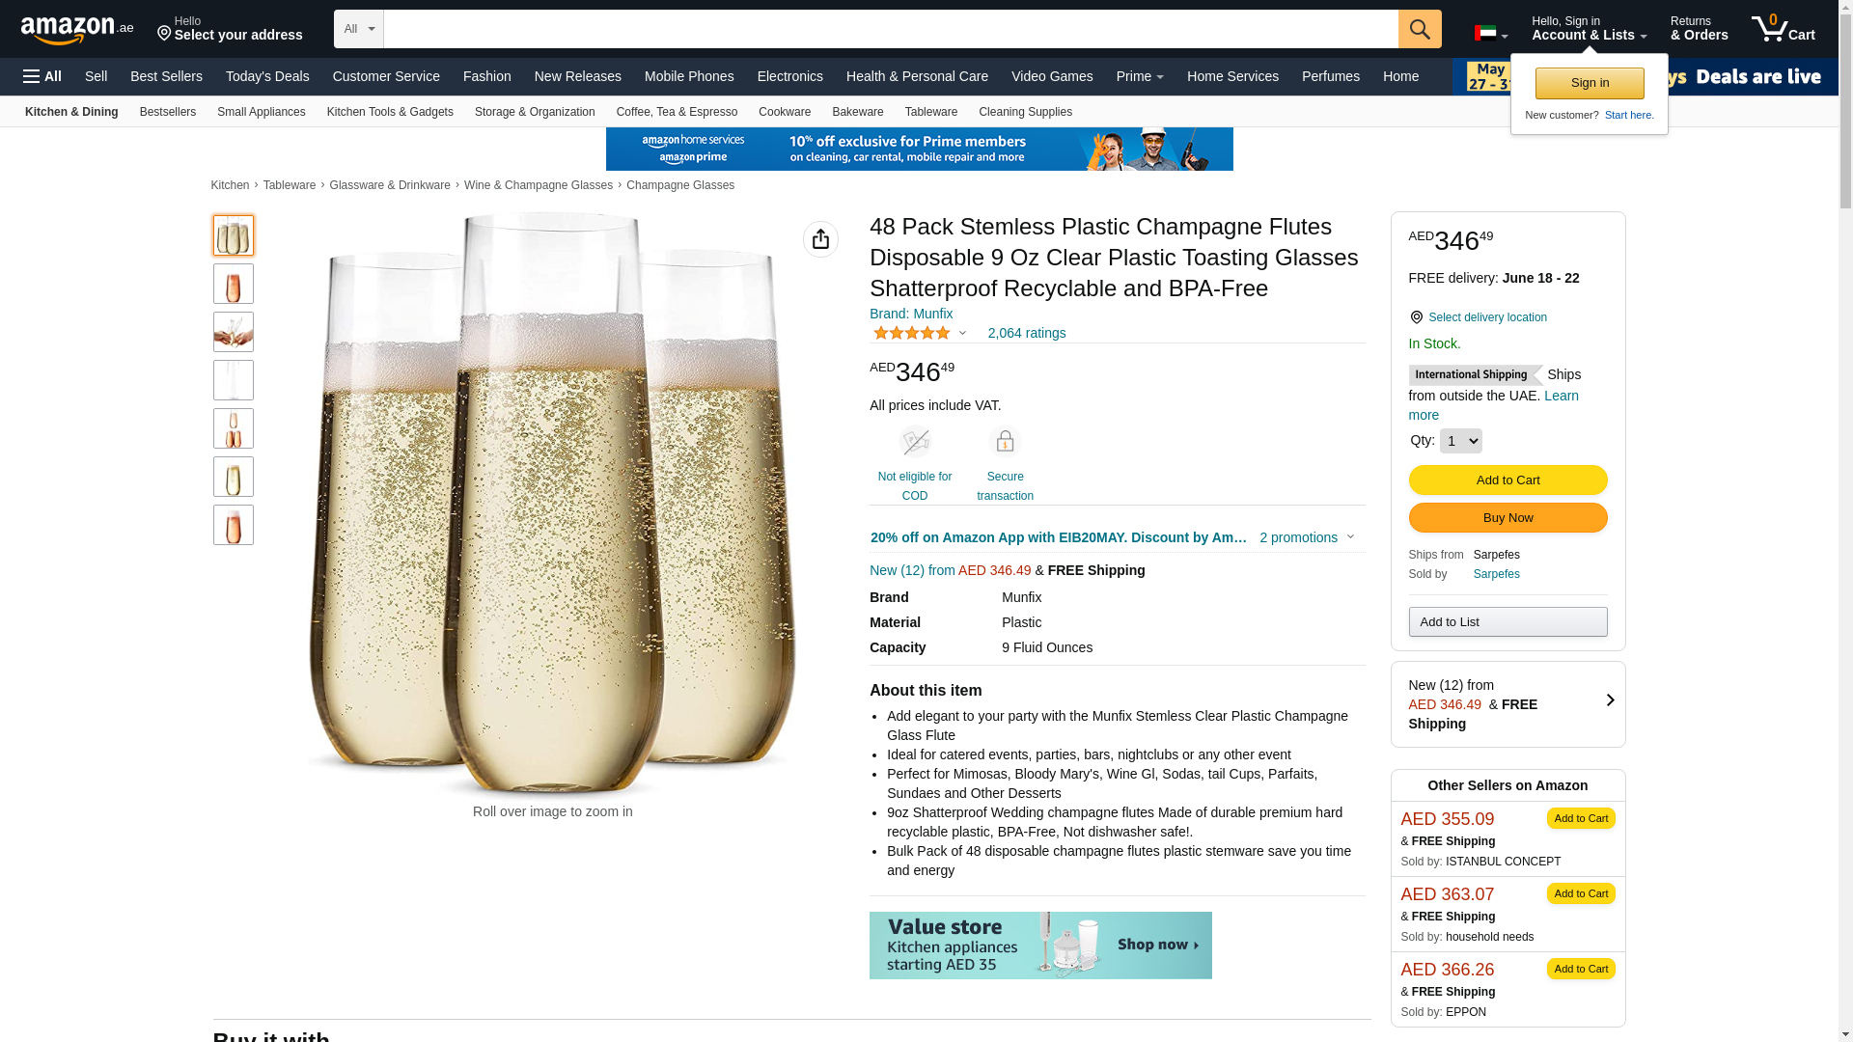Click the UAE flag language selector

tap(1490, 33)
